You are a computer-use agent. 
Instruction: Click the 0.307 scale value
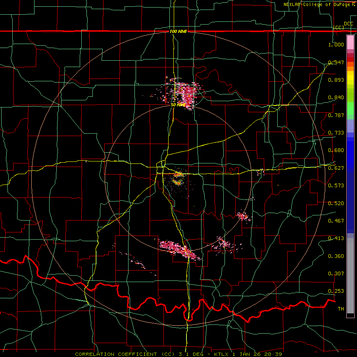(336, 273)
